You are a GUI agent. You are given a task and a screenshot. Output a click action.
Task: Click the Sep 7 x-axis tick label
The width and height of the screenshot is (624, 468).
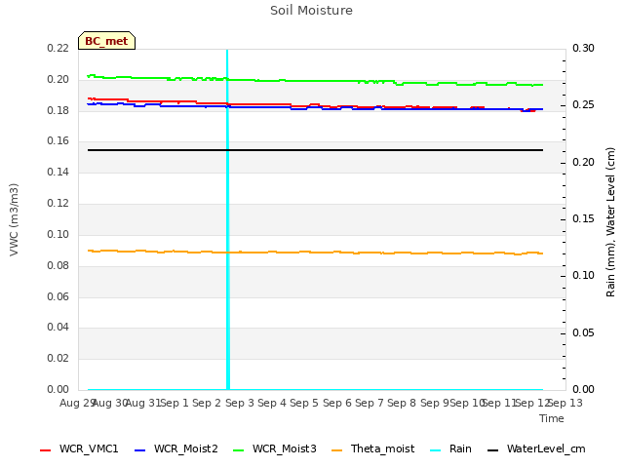tap(370, 403)
